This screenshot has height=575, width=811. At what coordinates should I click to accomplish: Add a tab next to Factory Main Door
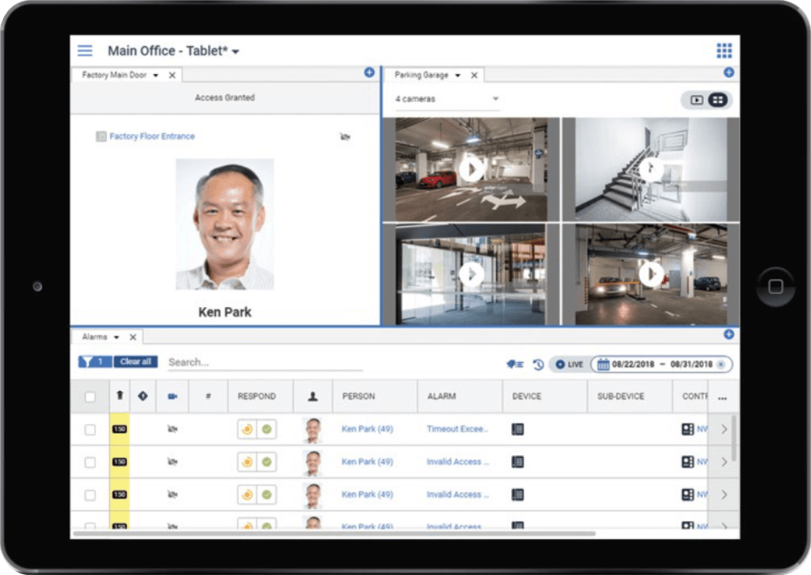click(x=369, y=73)
